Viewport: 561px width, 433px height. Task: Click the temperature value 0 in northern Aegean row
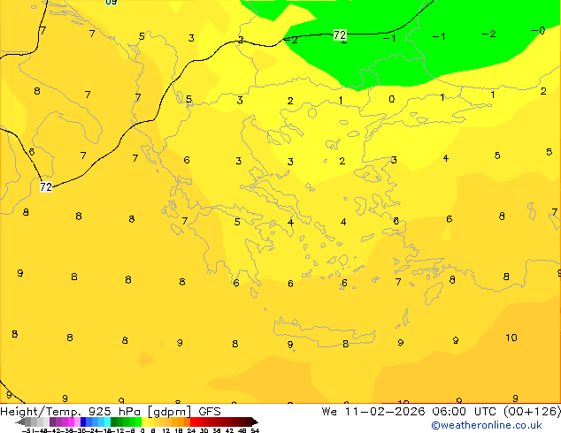tap(392, 99)
